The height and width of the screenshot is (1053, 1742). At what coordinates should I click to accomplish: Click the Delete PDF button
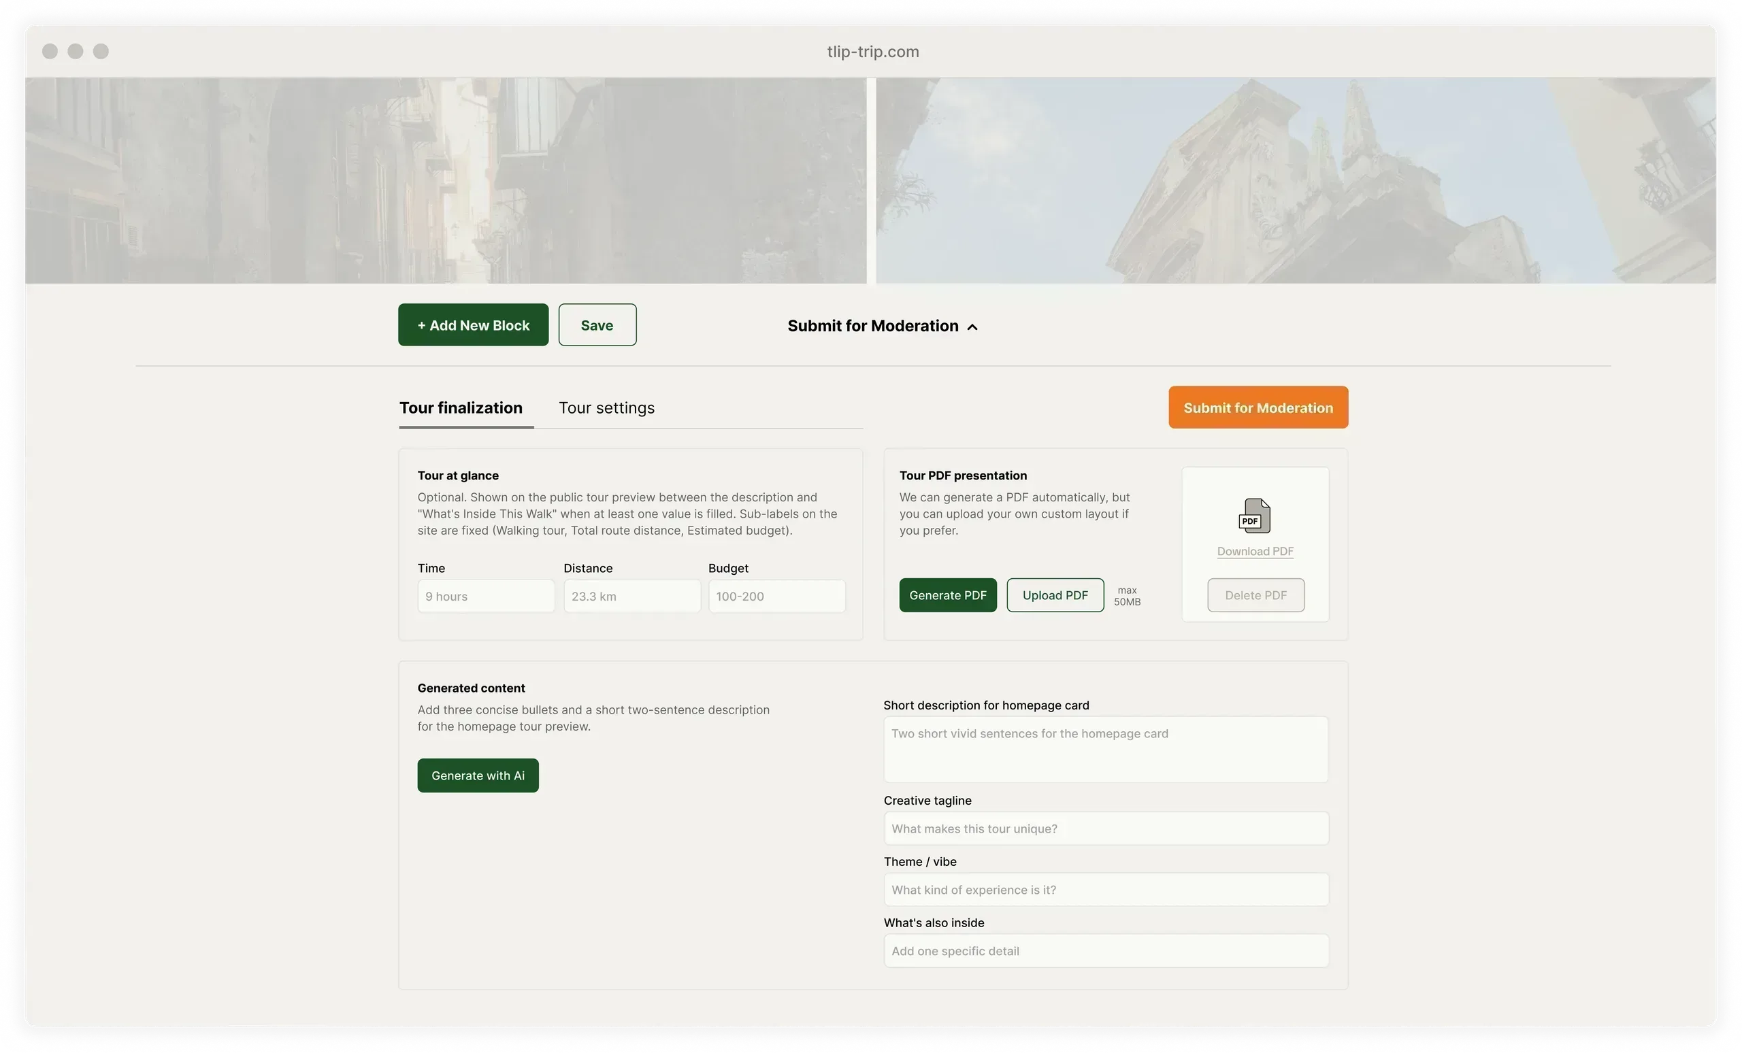(1255, 595)
